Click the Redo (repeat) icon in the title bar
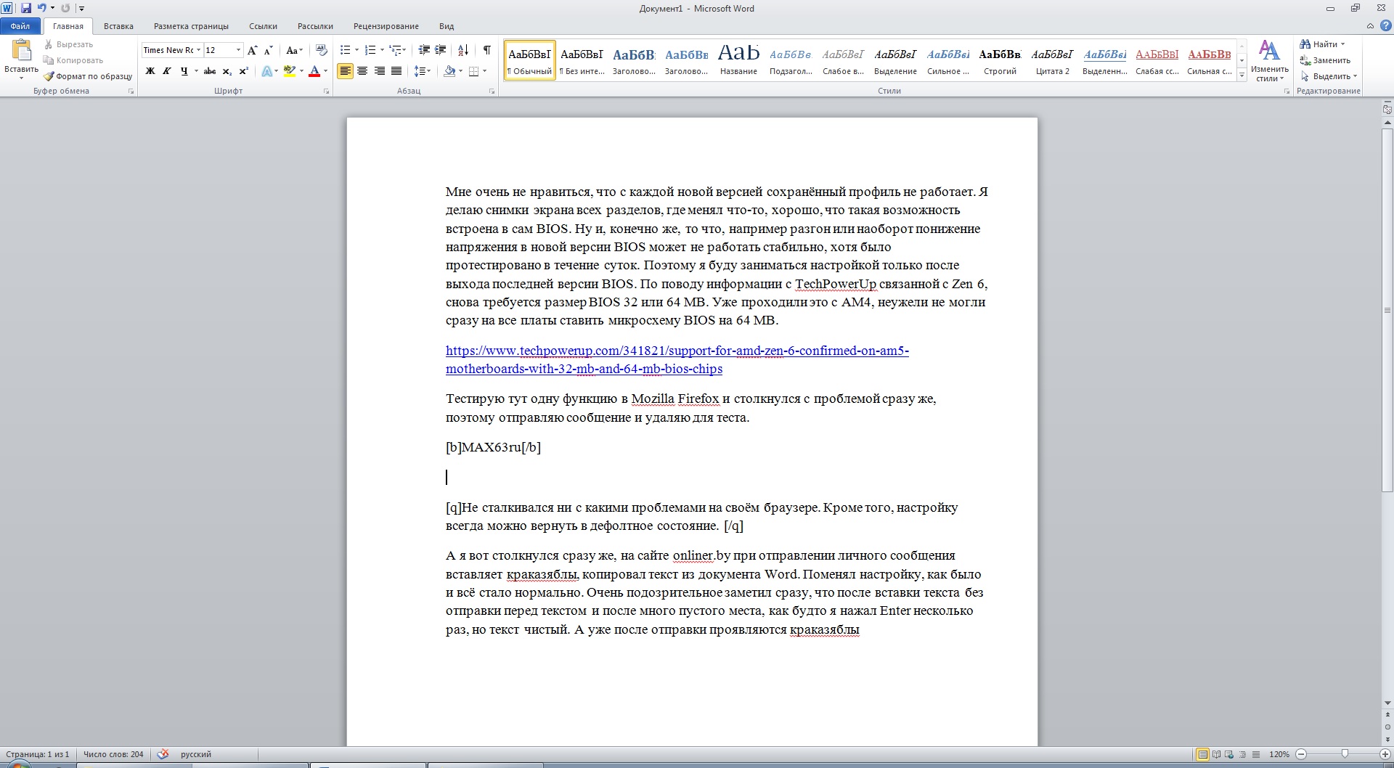Screen dimensions: 1394x768 click(x=65, y=8)
